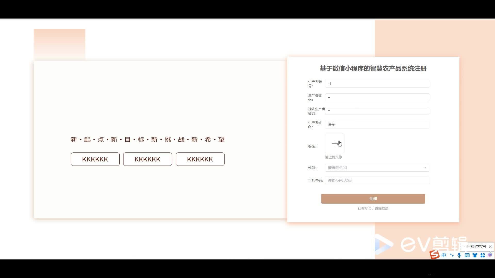Click the 已有账号，直接登录 login link
This screenshot has width=495, height=278.
coord(373,208)
